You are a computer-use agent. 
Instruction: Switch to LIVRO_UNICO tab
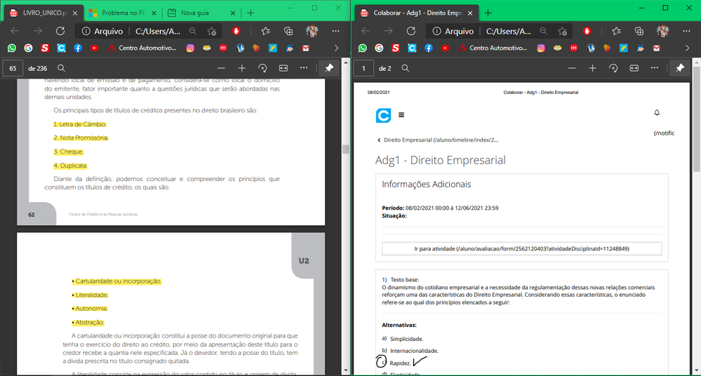[43, 13]
